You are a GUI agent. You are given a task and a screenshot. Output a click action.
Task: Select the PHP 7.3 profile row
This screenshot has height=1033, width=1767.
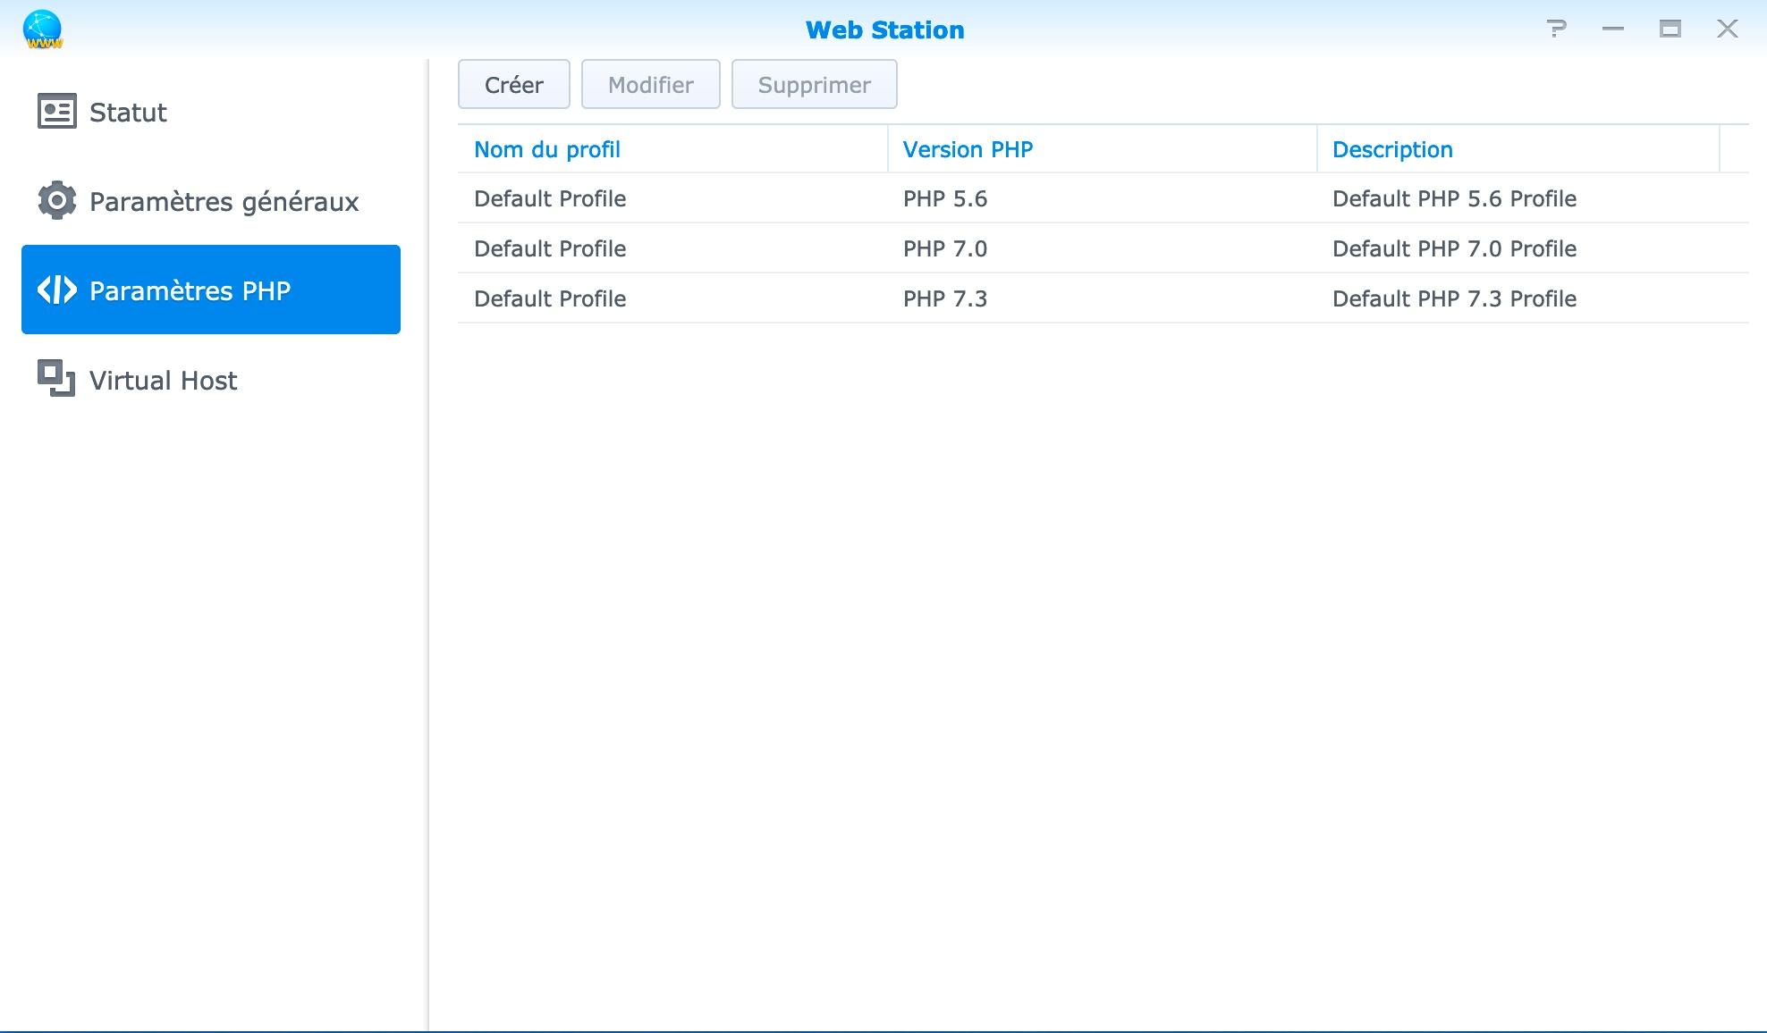coord(944,298)
